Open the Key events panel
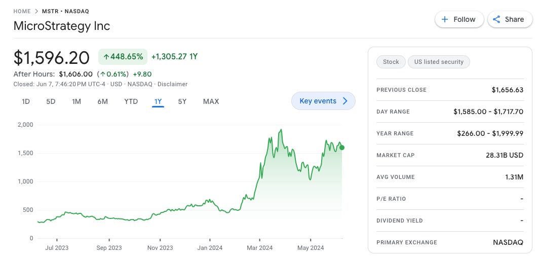Image resolution: width=538 pixels, height=258 pixels. (x=323, y=101)
